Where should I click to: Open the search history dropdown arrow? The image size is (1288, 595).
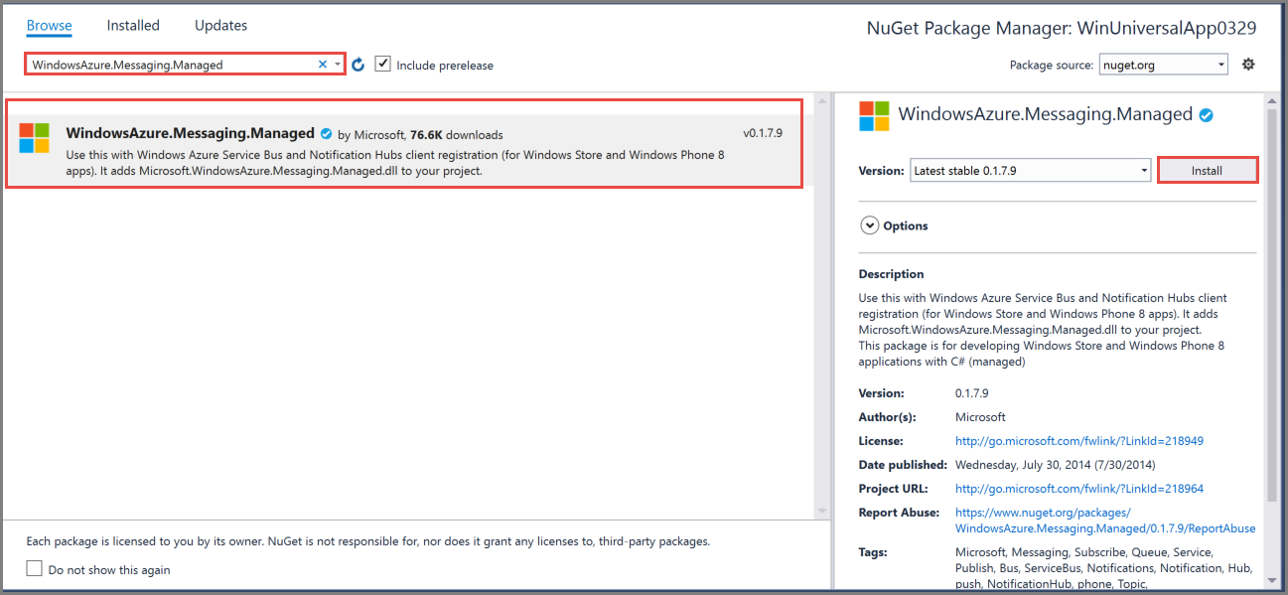point(338,63)
